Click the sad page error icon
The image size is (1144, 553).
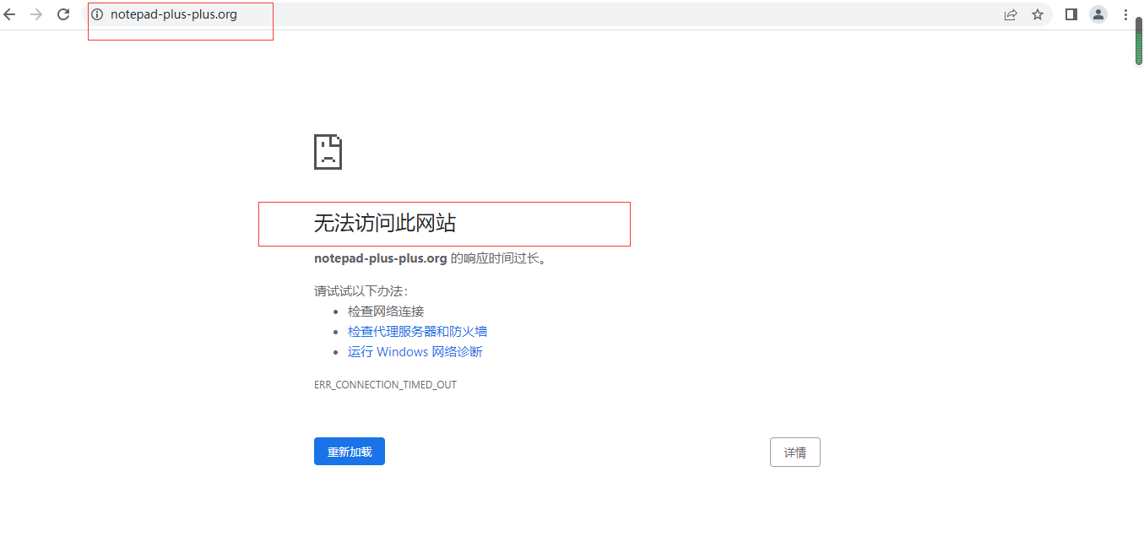(x=328, y=151)
